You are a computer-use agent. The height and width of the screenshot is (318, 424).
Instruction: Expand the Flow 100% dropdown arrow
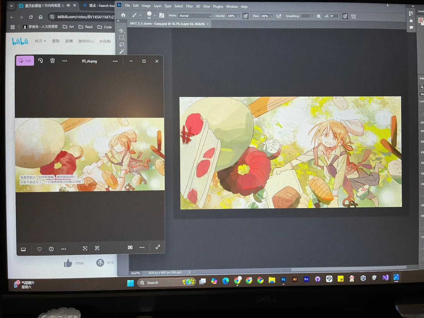coord(271,16)
